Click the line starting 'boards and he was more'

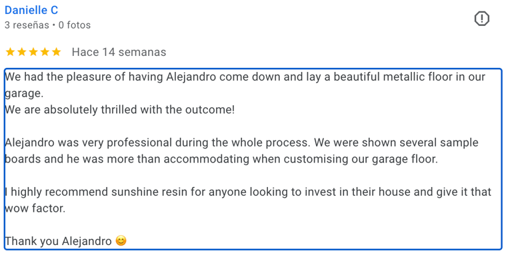221,159
